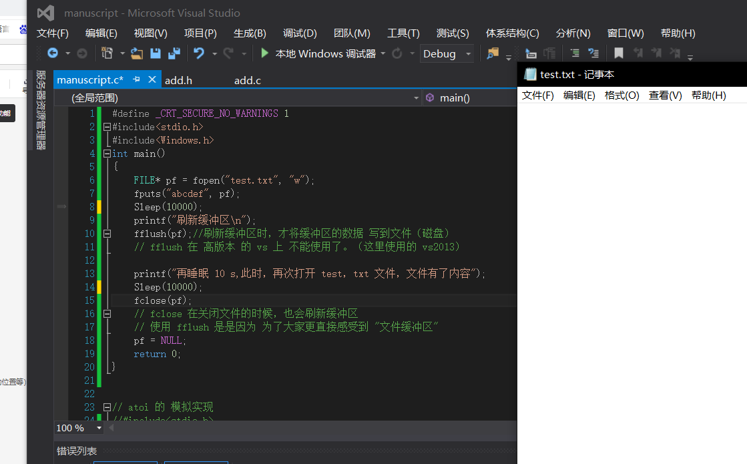Open the 100 % zoom level dropdown
This screenshot has height=464, width=747.
[99, 428]
